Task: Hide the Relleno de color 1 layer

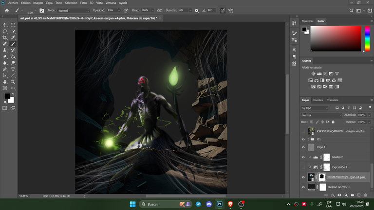Action: (x=303, y=187)
